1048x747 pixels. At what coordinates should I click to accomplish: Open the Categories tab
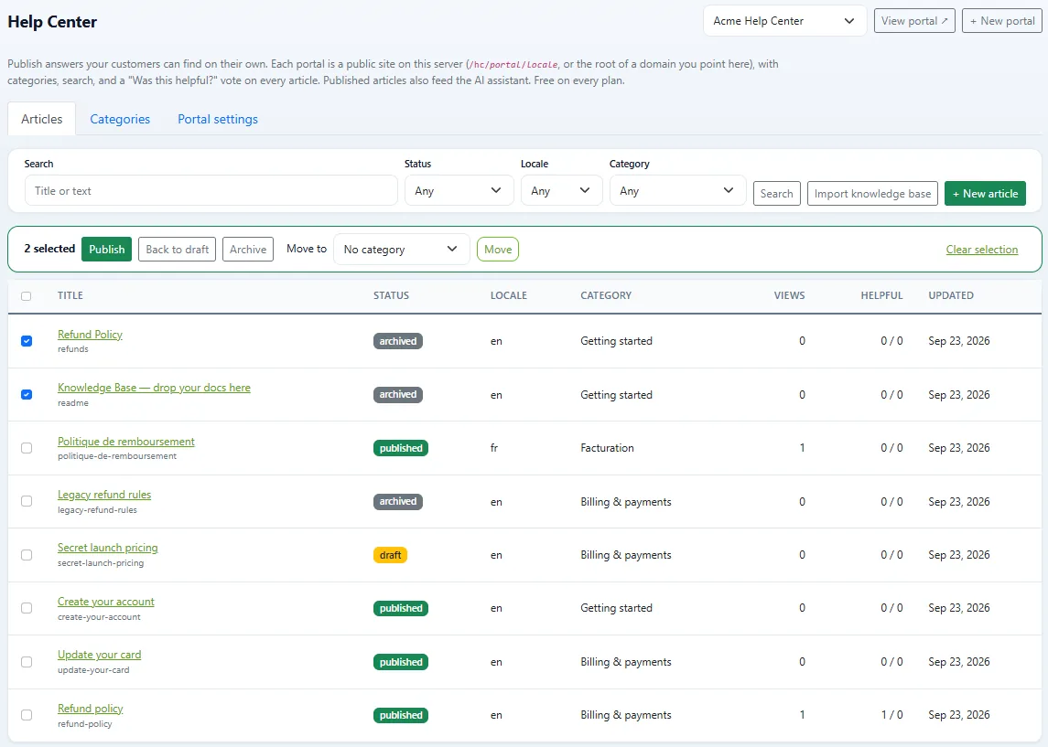[x=120, y=119]
